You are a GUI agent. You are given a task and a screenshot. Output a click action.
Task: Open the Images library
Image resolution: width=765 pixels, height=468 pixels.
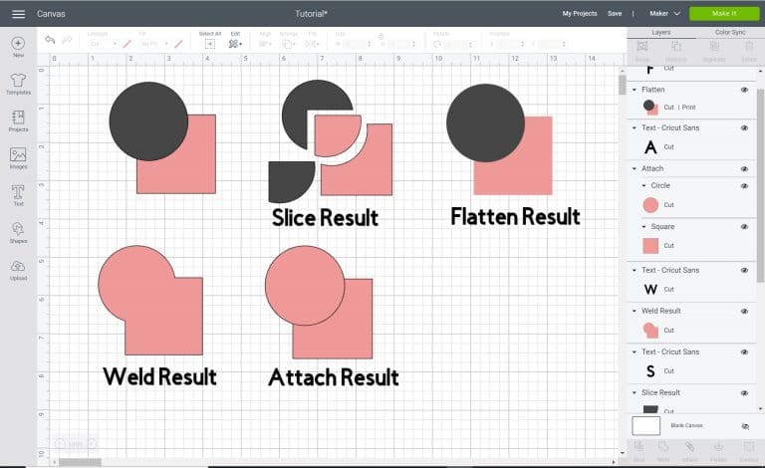click(x=18, y=155)
